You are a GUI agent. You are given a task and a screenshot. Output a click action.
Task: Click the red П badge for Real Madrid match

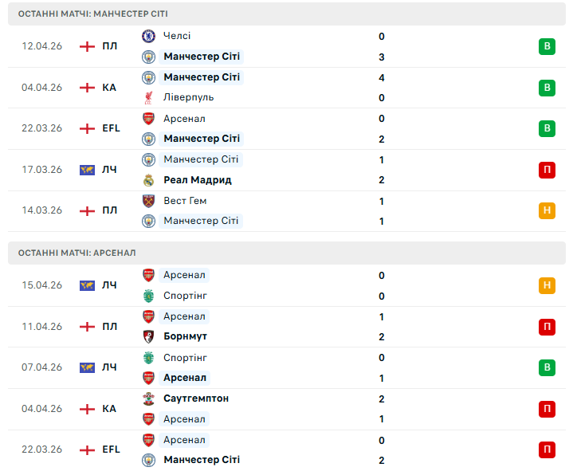tap(547, 170)
